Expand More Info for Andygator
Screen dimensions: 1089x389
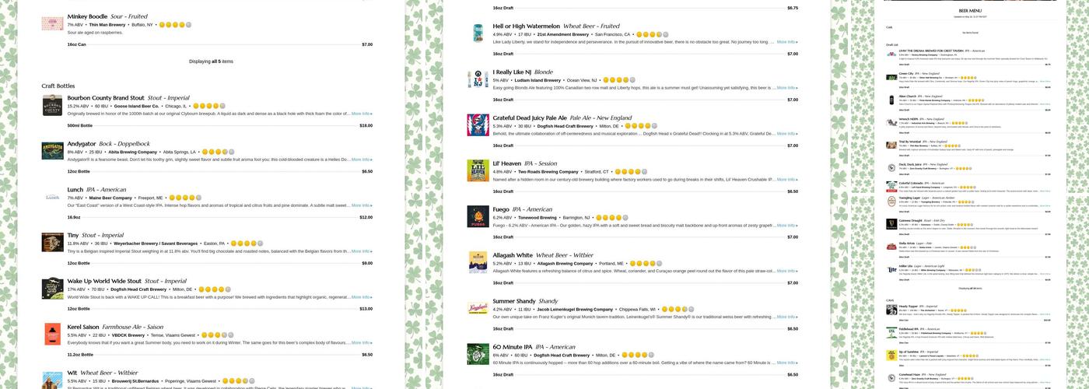(x=362, y=159)
